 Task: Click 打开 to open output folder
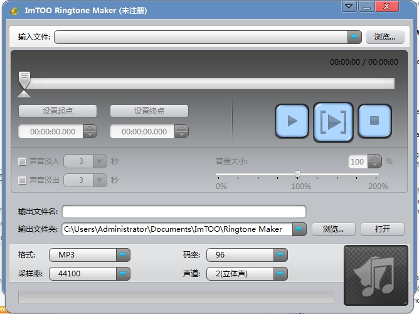coord(383,229)
